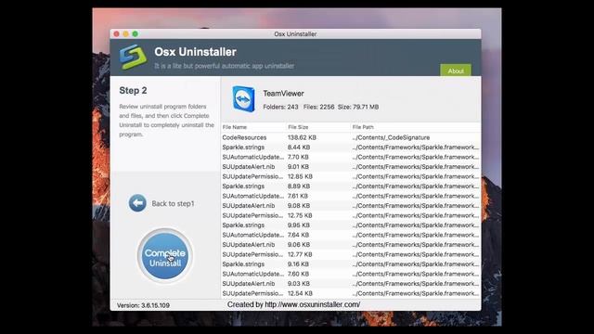This screenshot has height=334, width=594.
Task: Select SUUpdateAlert.nib row sized 9.08 KB
Action: click(351, 206)
